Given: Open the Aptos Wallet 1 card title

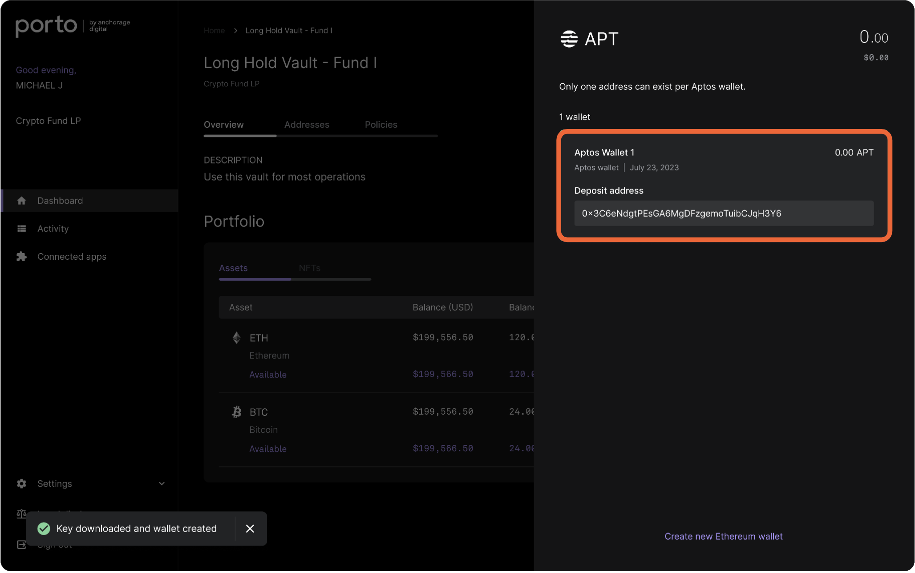Looking at the screenshot, I should tap(604, 153).
